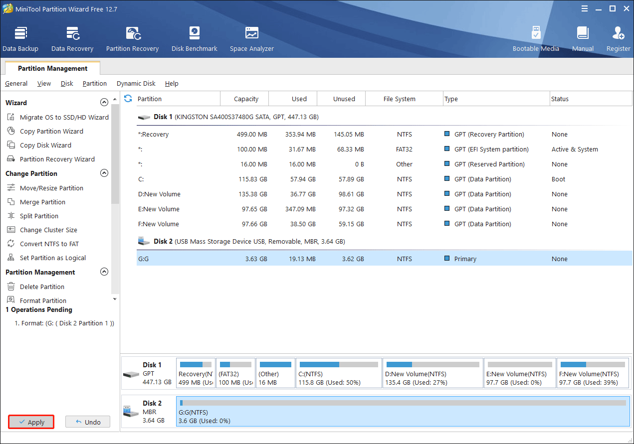The height and width of the screenshot is (444, 634).
Task: Select the D:New Volume row
Action: point(384,194)
